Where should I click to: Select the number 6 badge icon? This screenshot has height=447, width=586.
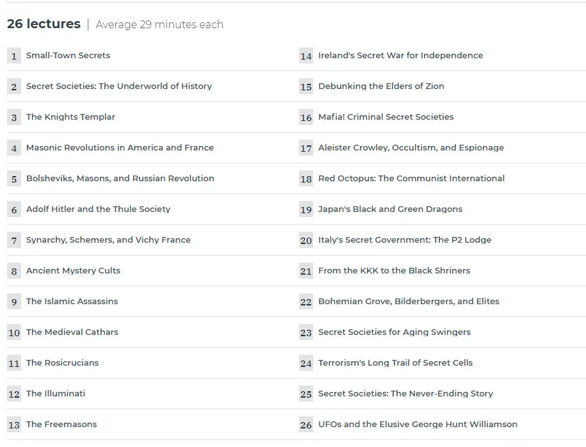14,209
